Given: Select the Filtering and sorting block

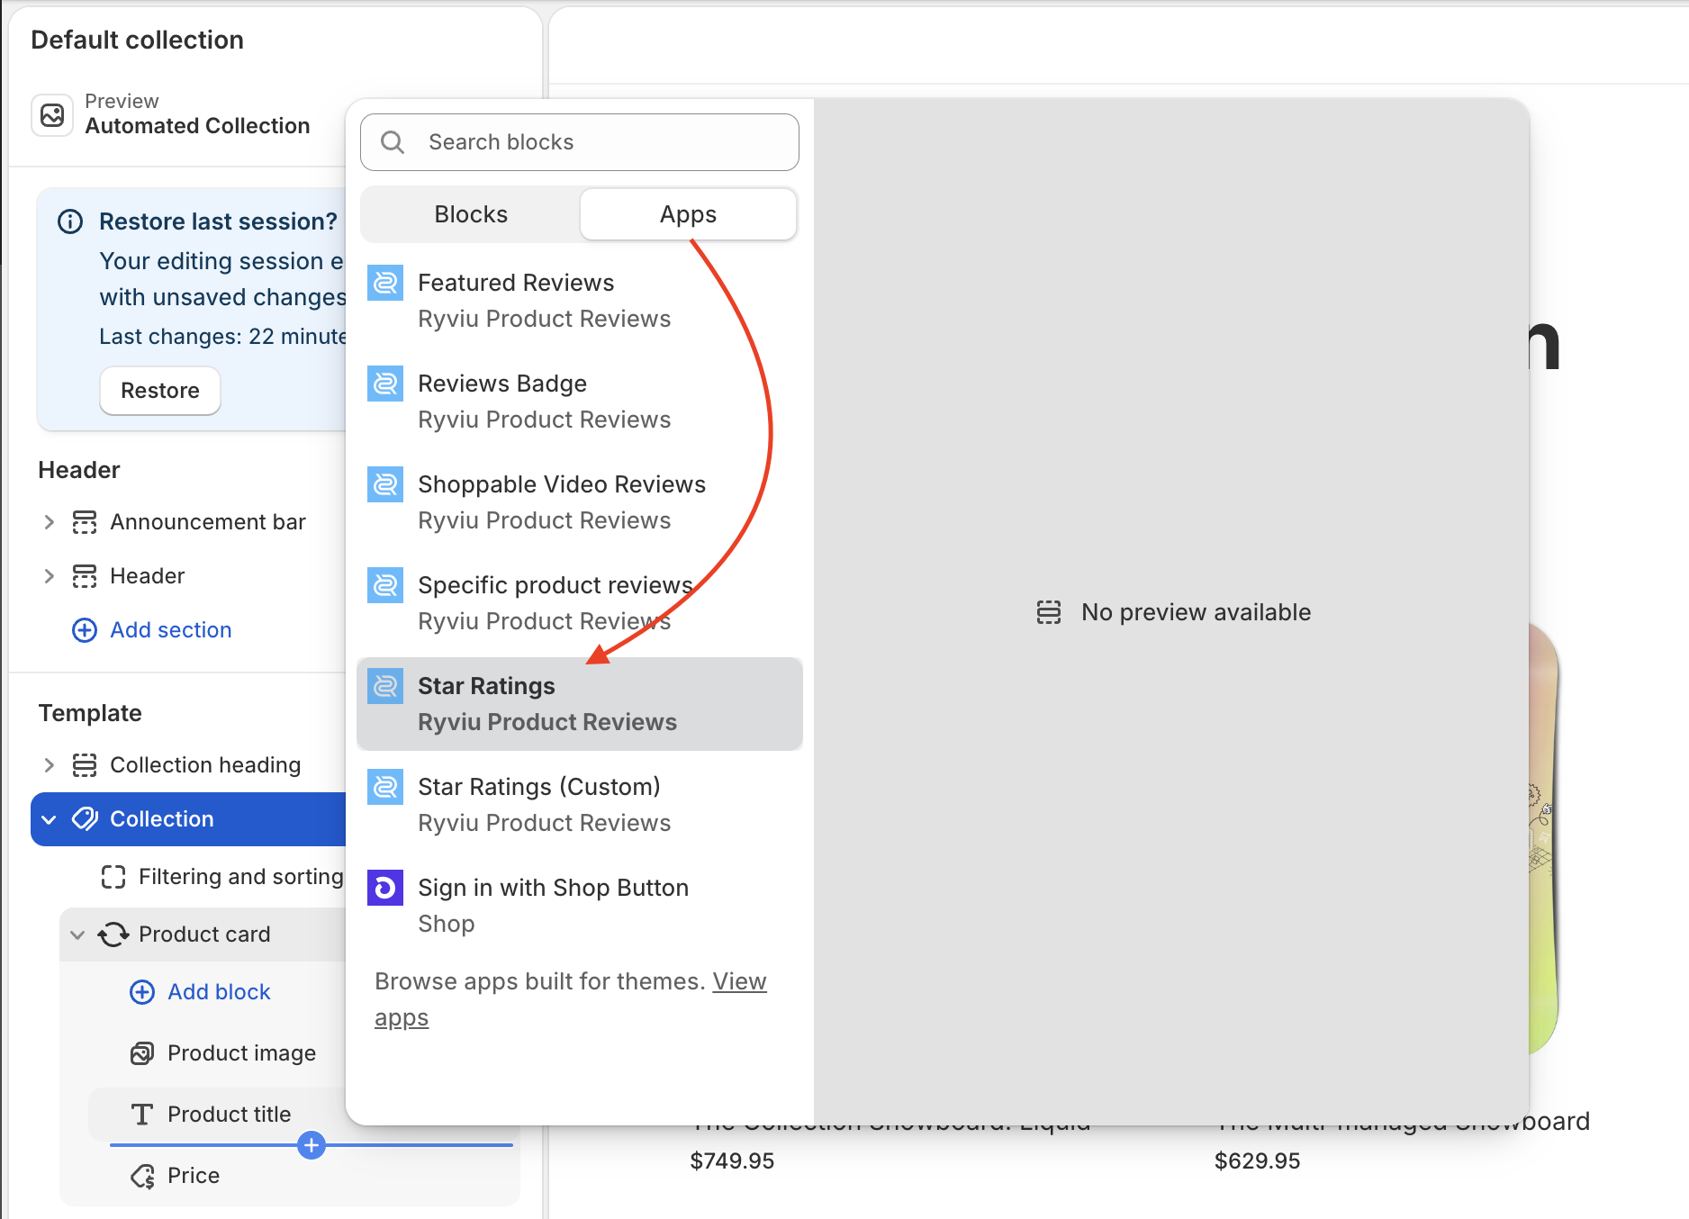Looking at the screenshot, I should pos(241,877).
